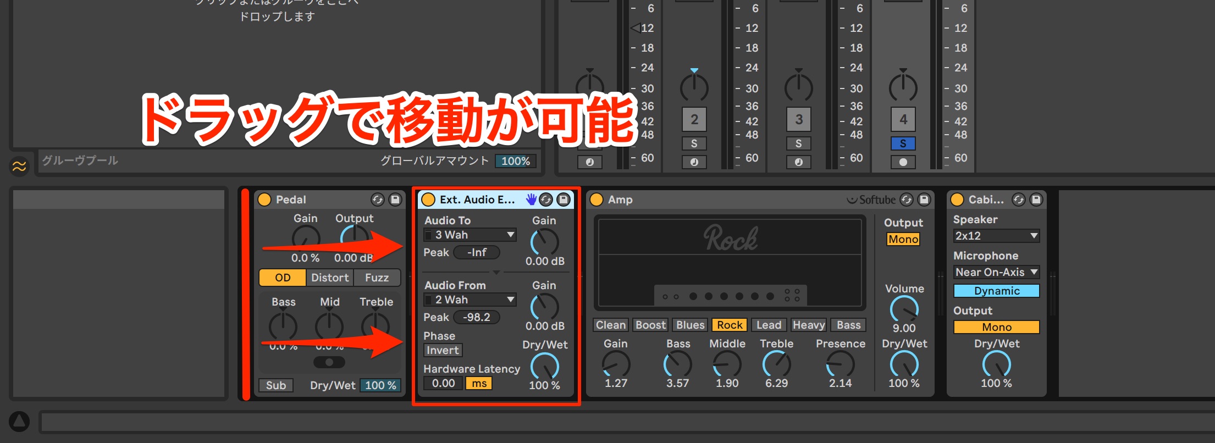Click the Pedal Dry/Wet 100 % field
The width and height of the screenshot is (1215, 443).
(380, 385)
